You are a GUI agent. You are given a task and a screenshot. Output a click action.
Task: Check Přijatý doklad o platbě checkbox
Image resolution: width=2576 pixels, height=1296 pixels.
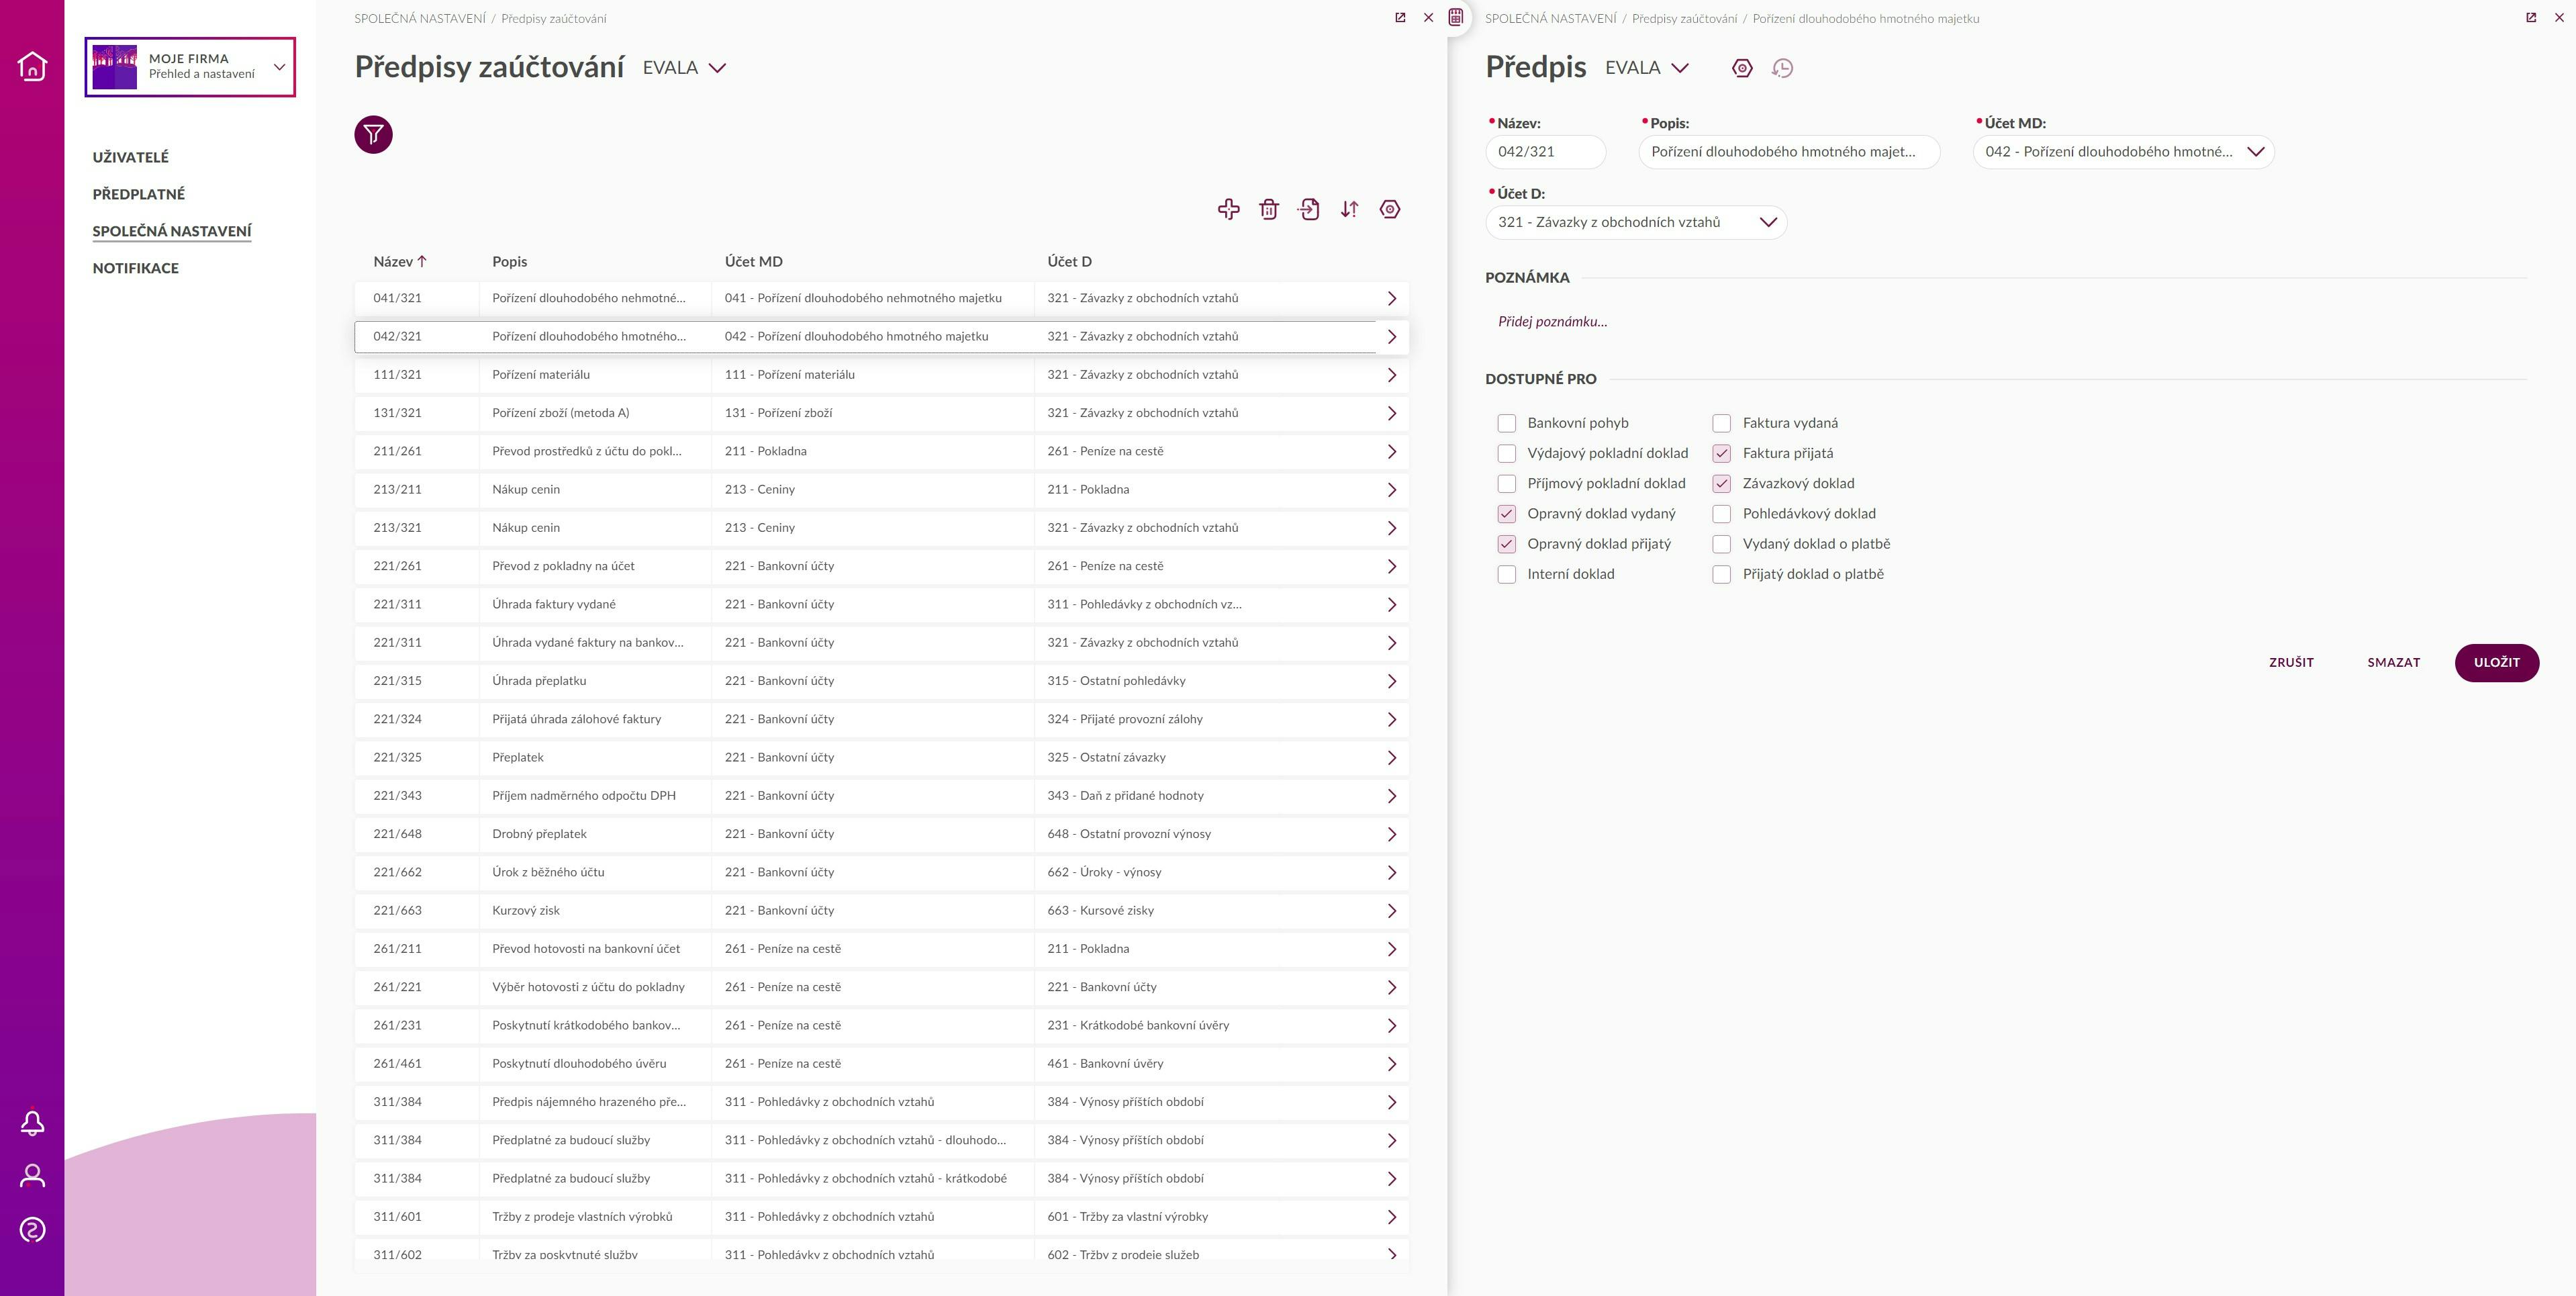point(1721,574)
